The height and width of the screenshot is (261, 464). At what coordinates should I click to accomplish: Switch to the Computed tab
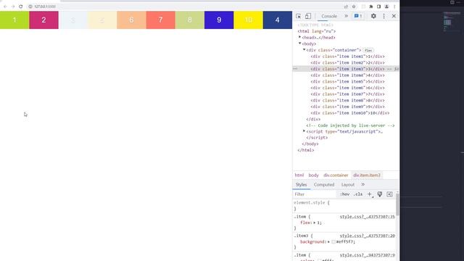(324, 185)
